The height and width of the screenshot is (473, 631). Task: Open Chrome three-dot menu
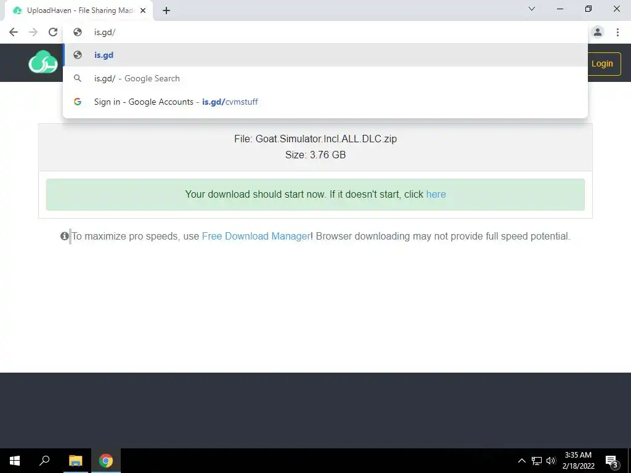(617, 32)
